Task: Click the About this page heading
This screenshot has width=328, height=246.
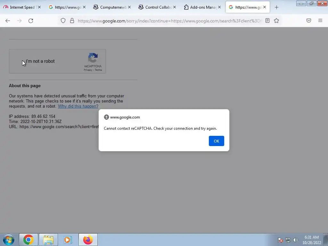Action: 25,86
